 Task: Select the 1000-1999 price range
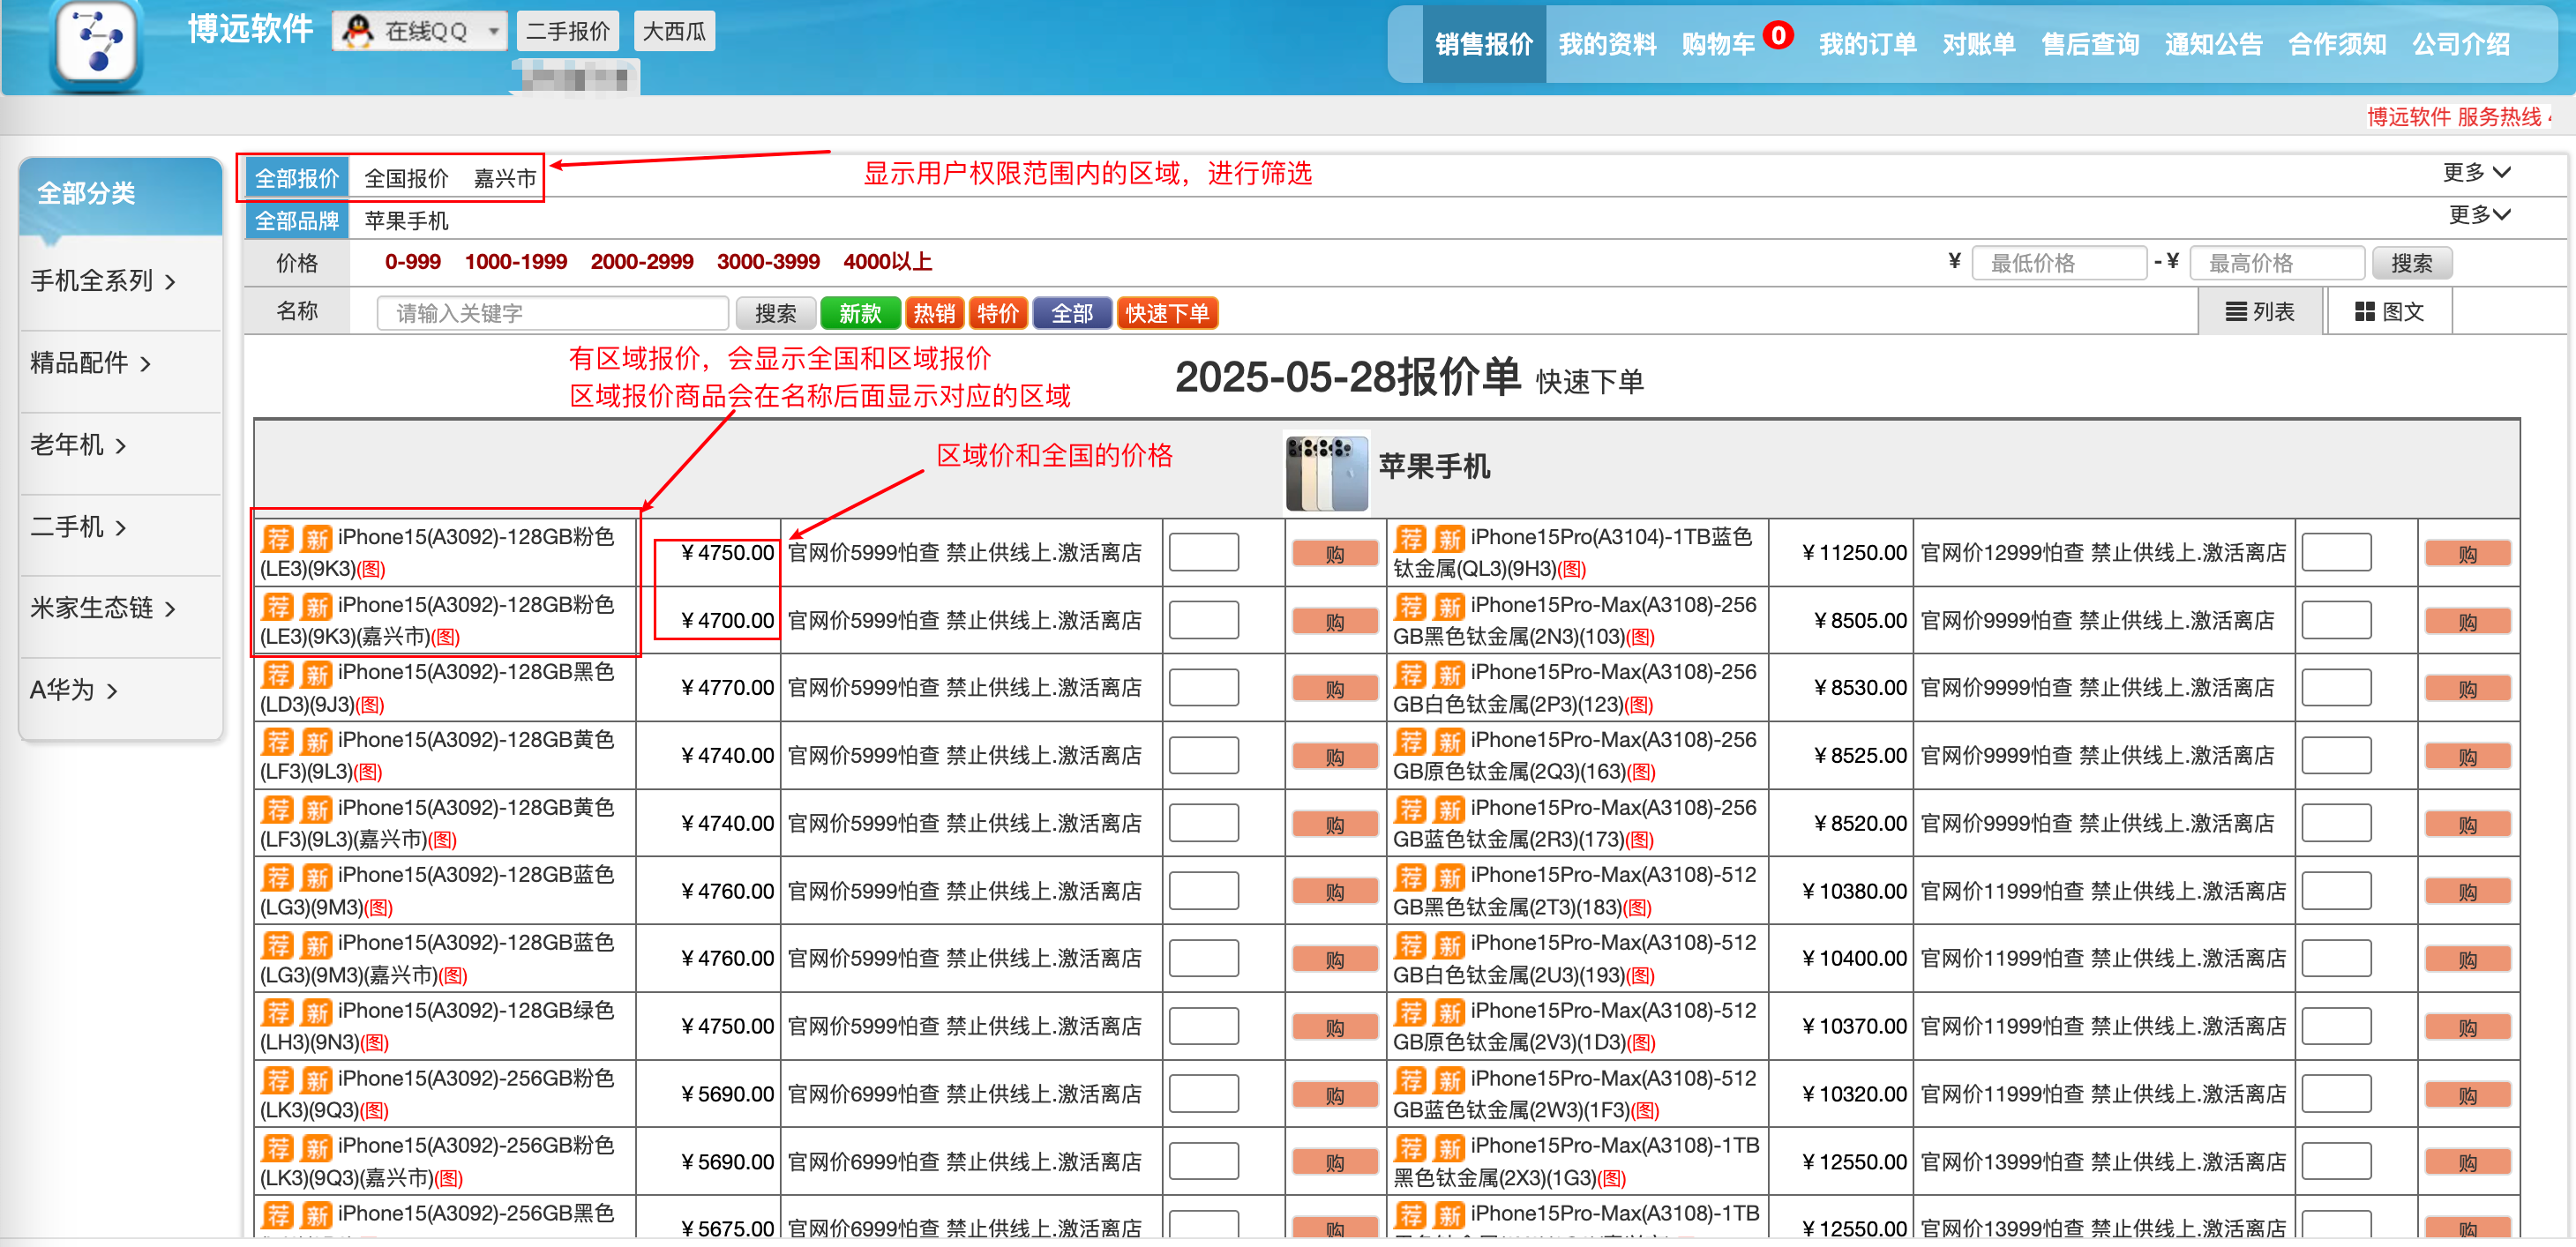pyautogui.click(x=515, y=262)
